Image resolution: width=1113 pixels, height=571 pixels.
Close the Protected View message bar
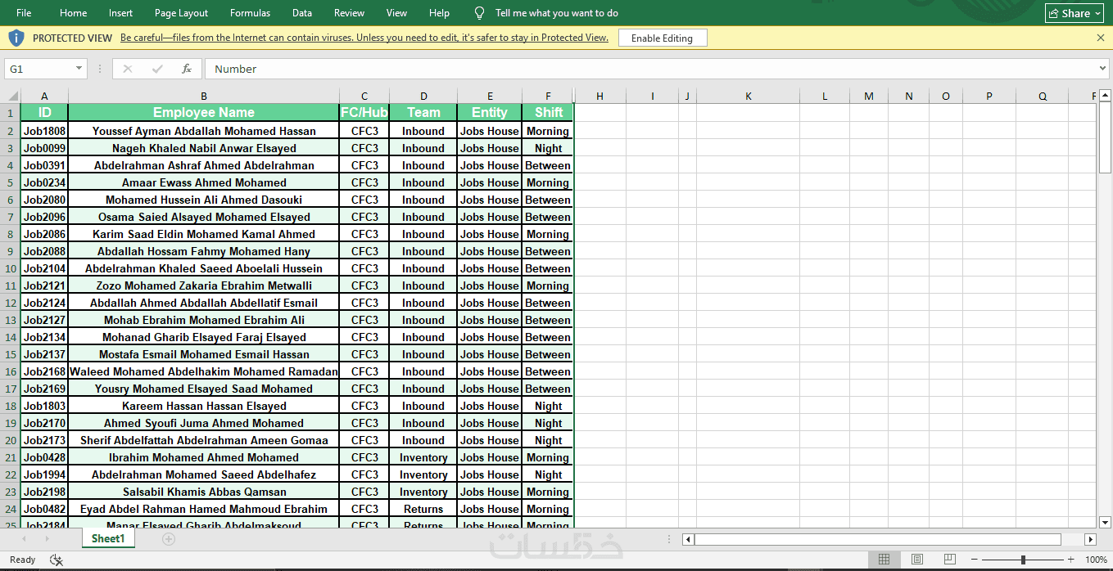pyautogui.click(x=1100, y=38)
